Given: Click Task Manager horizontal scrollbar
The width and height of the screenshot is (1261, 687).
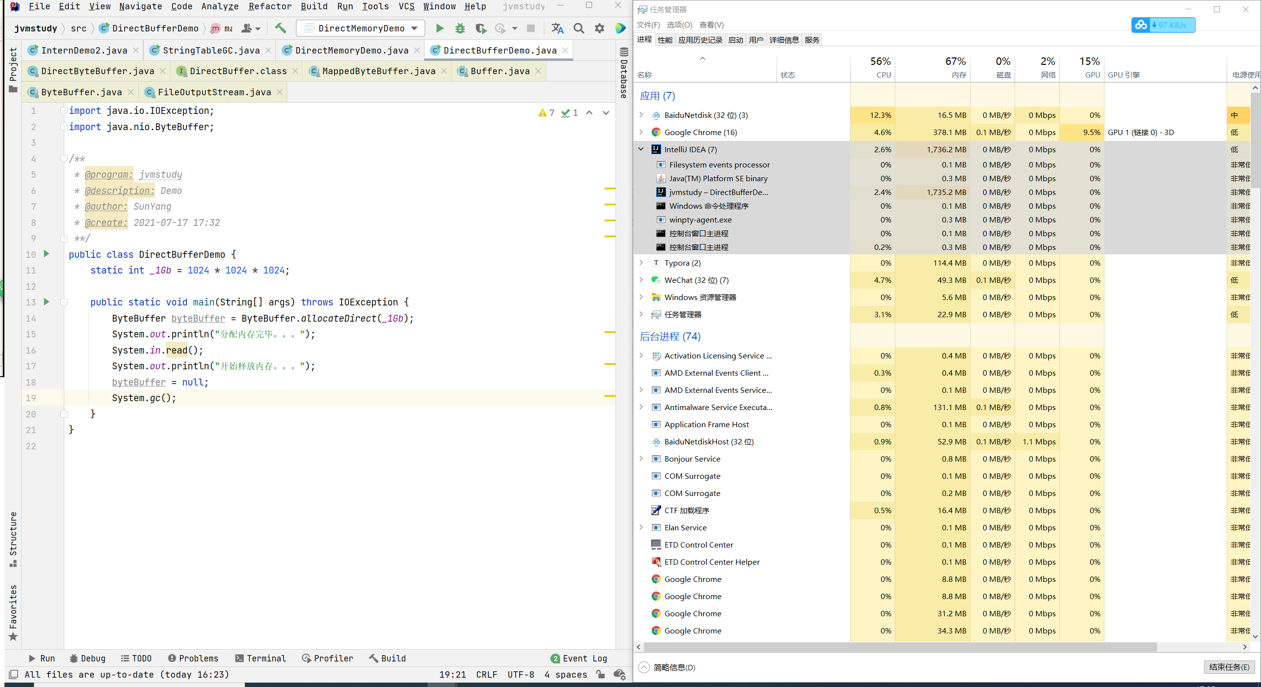Looking at the screenshot, I should pyautogui.click(x=899, y=647).
